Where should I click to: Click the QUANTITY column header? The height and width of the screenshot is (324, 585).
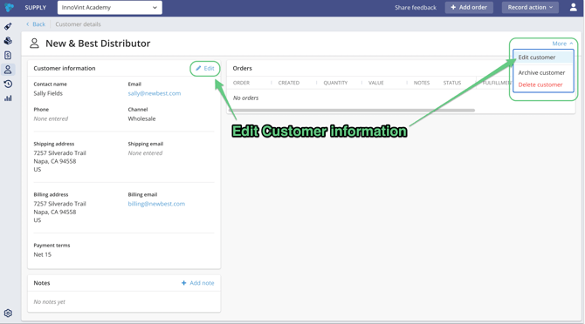tap(335, 83)
